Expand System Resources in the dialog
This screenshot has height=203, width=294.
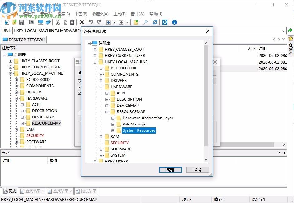pos(113,130)
